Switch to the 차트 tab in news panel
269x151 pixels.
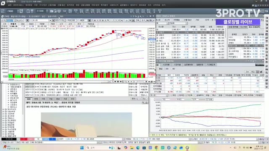click(43, 99)
